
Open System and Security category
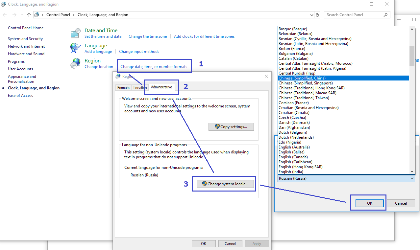pos(25,39)
